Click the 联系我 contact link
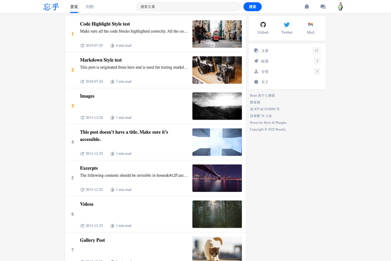 tap(255, 102)
